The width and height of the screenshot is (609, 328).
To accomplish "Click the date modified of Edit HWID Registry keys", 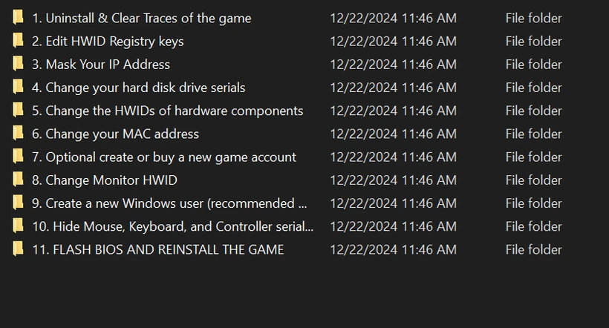I will click(x=393, y=41).
